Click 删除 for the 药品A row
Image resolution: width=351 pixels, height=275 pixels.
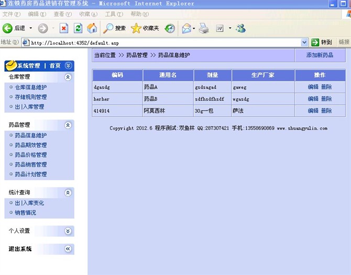pyautogui.click(x=326, y=87)
